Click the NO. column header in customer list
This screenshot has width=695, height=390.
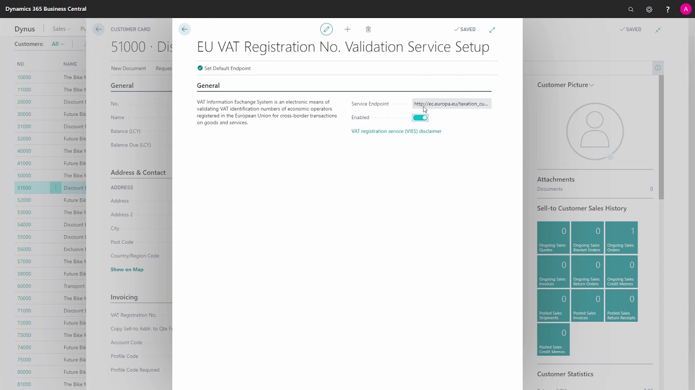pyautogui.click(x=21, y=64)
